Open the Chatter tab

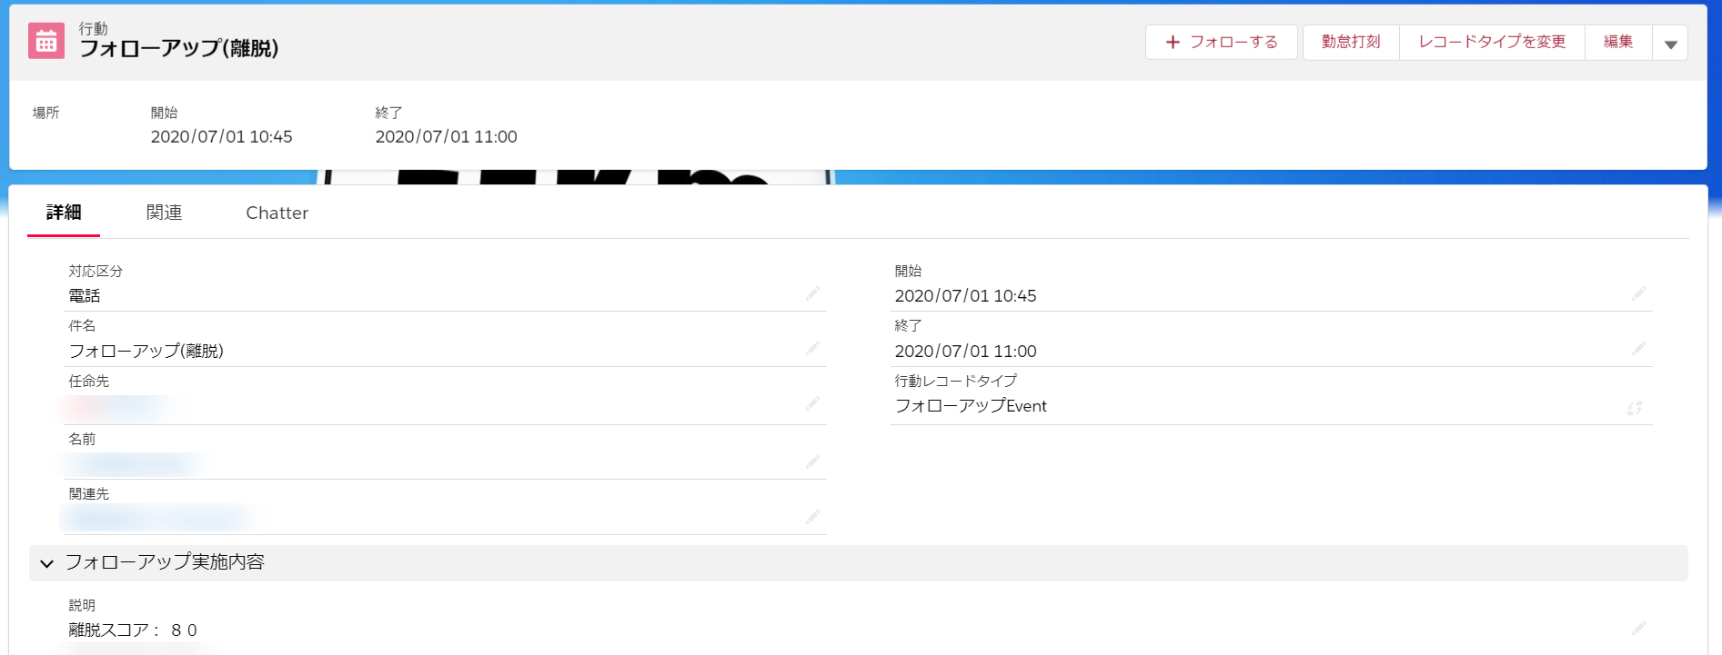[x=277, y=213]
